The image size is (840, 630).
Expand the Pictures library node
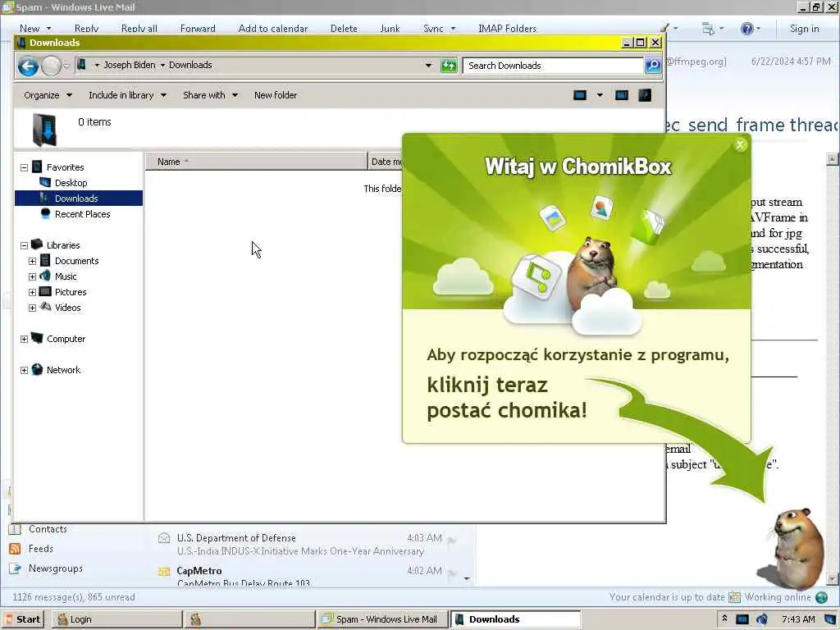pyautogui.click(x=32, y=293)
